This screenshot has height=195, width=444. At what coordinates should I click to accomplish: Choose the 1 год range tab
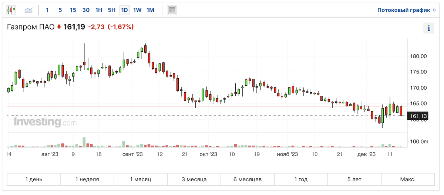click(301, 179)
